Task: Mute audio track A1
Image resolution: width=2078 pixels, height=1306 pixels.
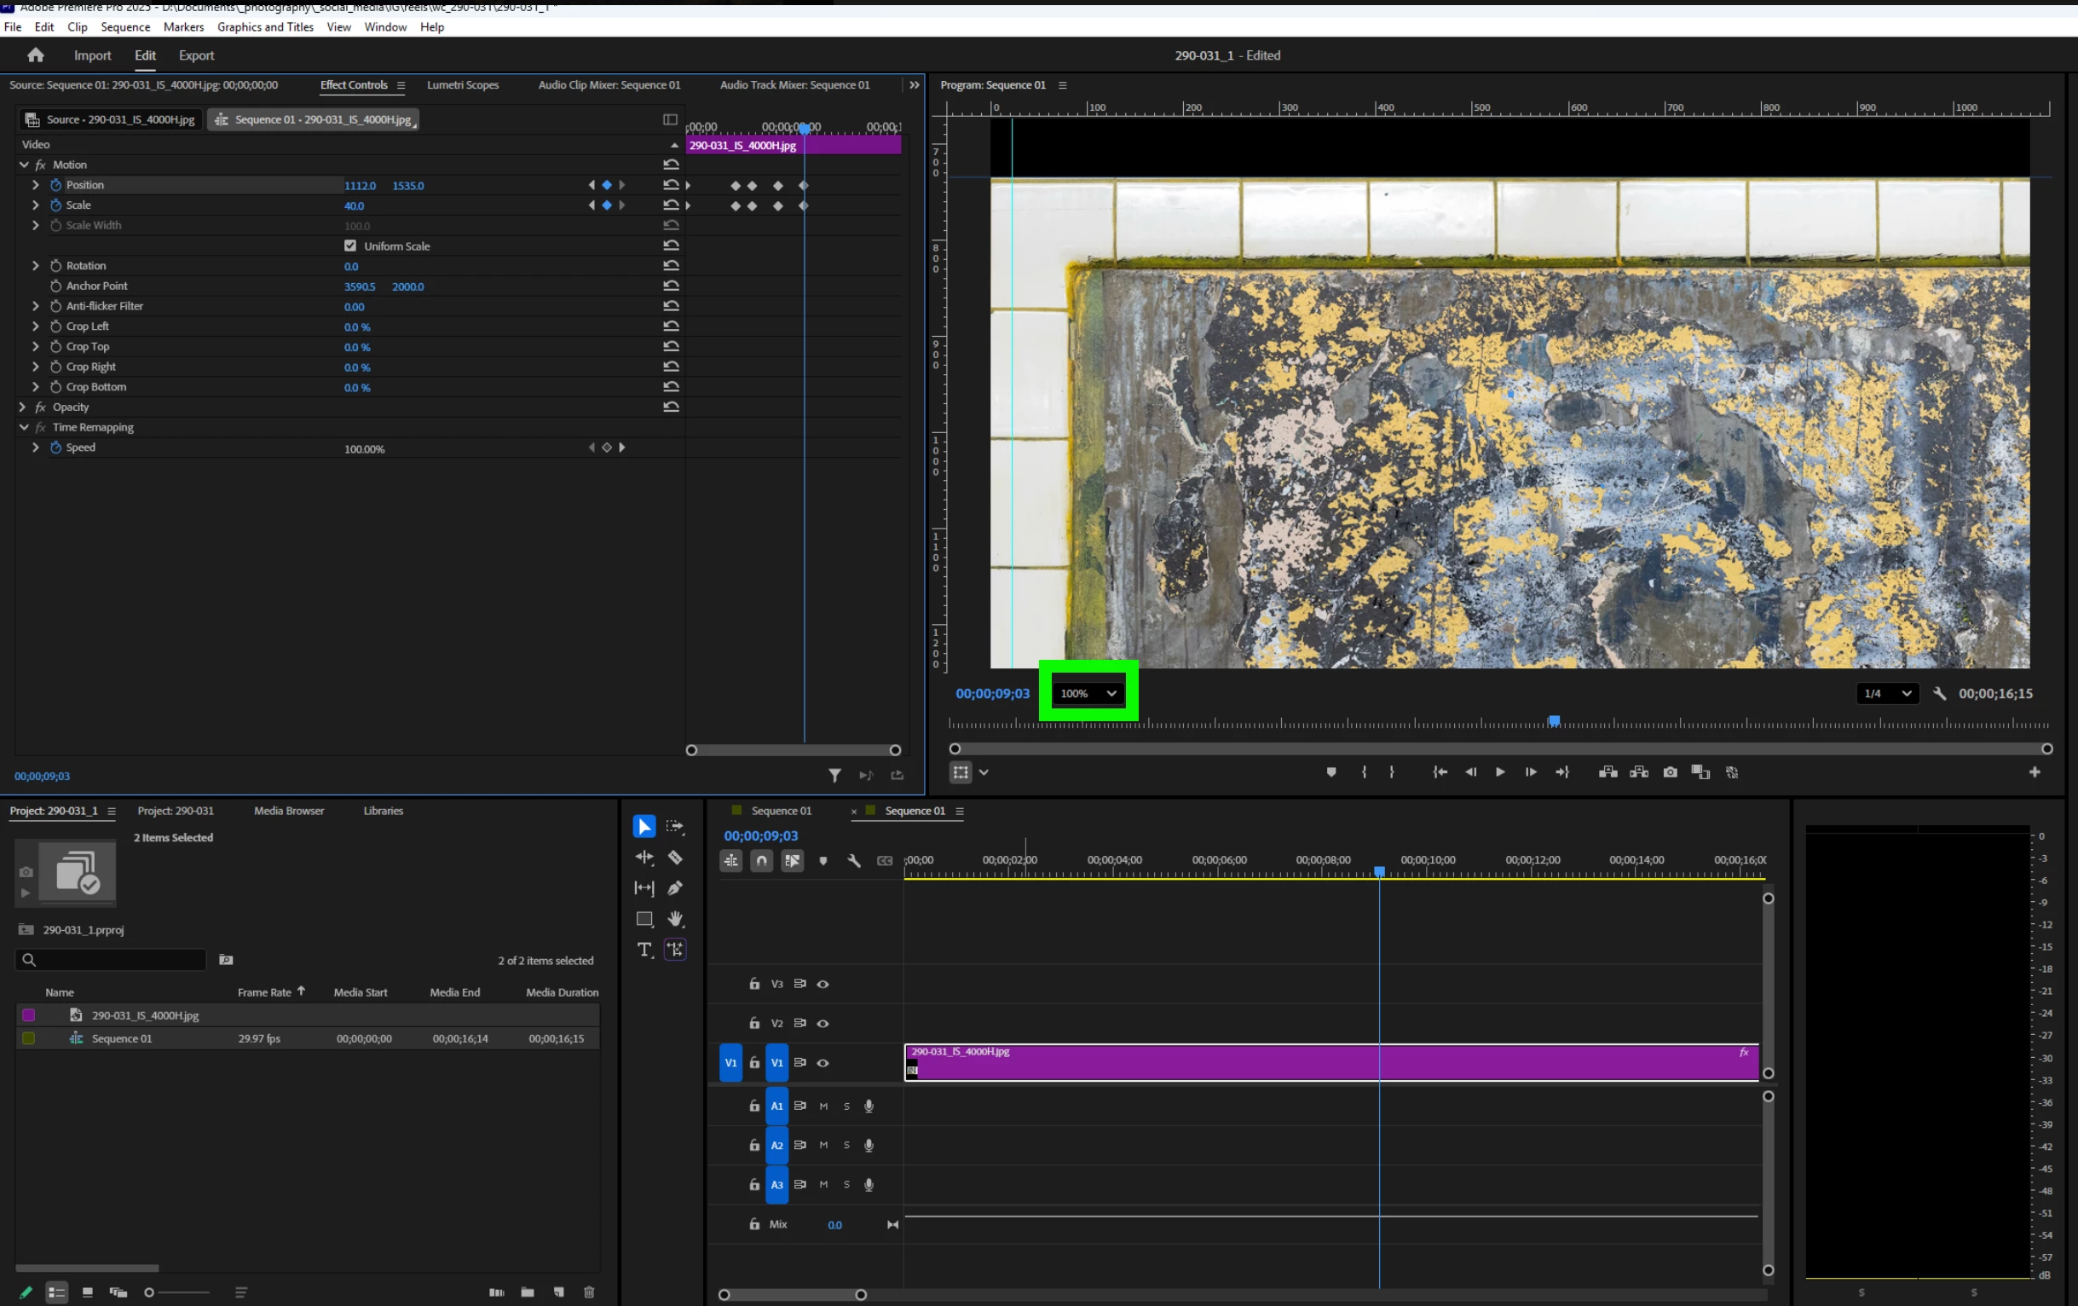Action: click(x=823, y=1106)
